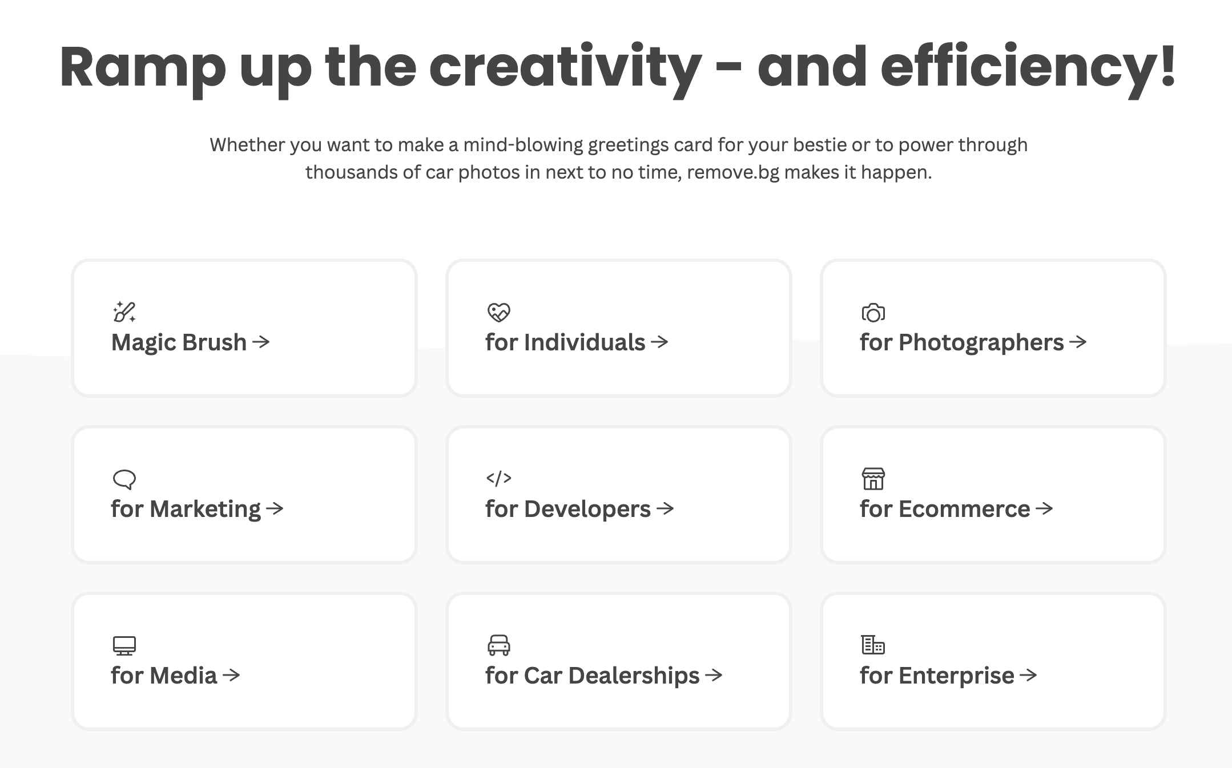Click the office building Enterprise icon
This screenshot has width=1232, height=768.
coord(873,645)
